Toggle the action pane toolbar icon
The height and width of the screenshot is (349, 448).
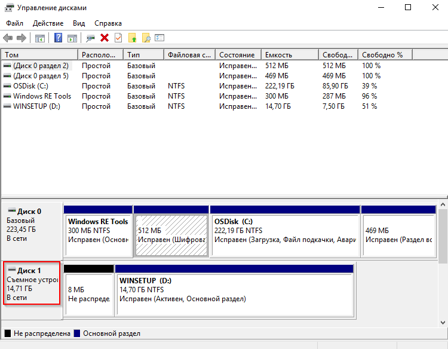click(x=72, y=38)
